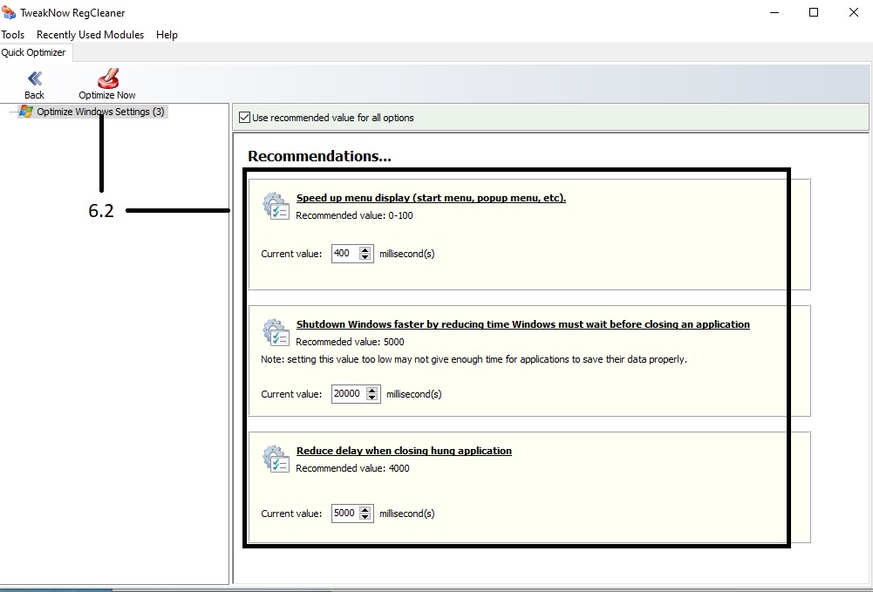
Task: Increase the menu display value of 400
Action: 365,250
